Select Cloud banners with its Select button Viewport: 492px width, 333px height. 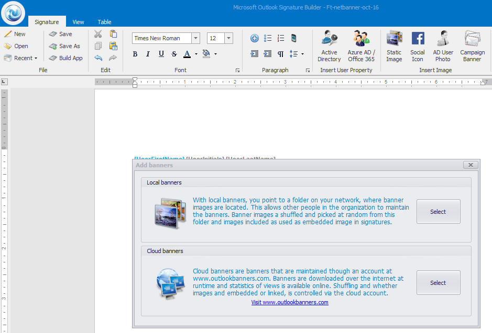click(x=439, y=283)
